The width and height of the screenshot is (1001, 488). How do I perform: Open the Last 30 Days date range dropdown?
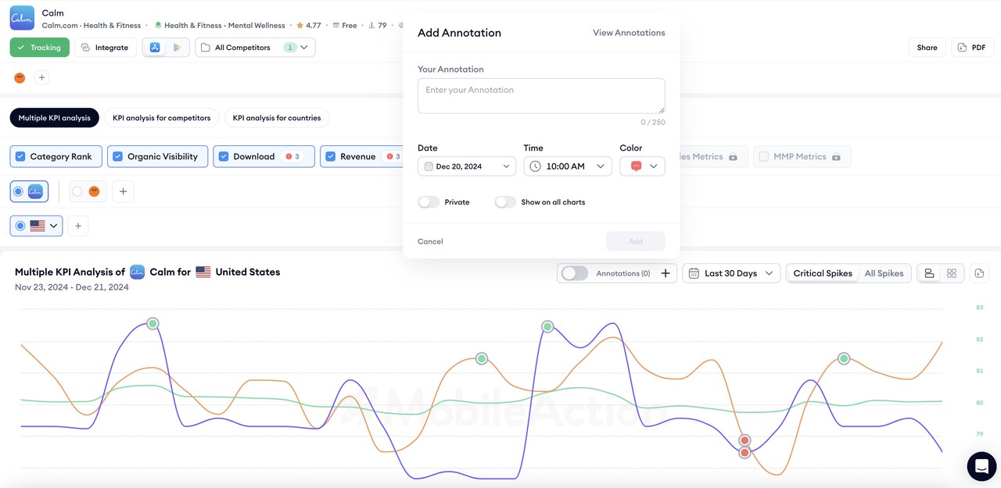click(x=731, y=273)
